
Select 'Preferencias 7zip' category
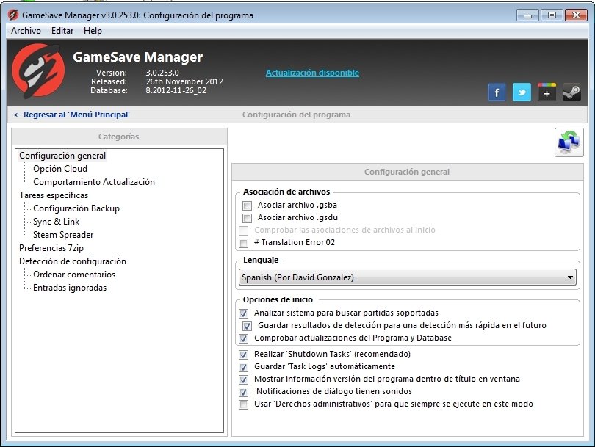51,248
